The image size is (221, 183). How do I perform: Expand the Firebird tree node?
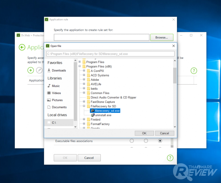pos(84,119)
